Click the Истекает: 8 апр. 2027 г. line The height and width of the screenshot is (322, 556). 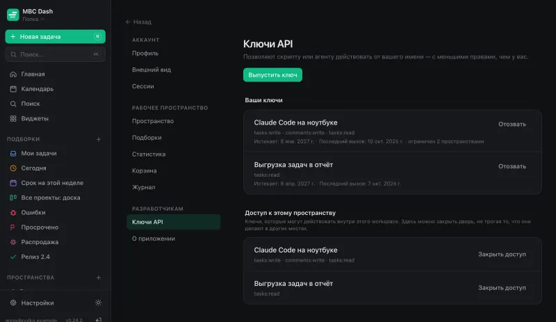[x=327, y=184]
